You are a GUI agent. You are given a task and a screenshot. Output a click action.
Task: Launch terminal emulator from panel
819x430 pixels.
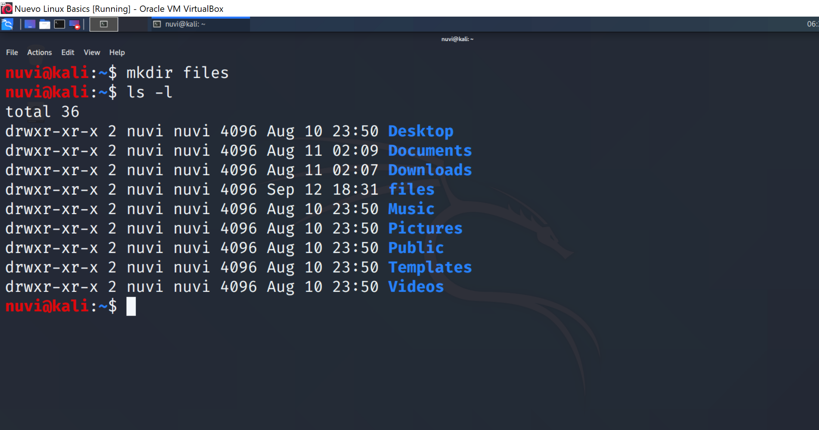click(59, 24)
